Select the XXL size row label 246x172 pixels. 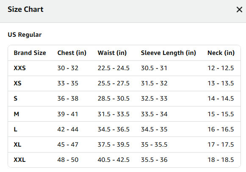[19, 160]
